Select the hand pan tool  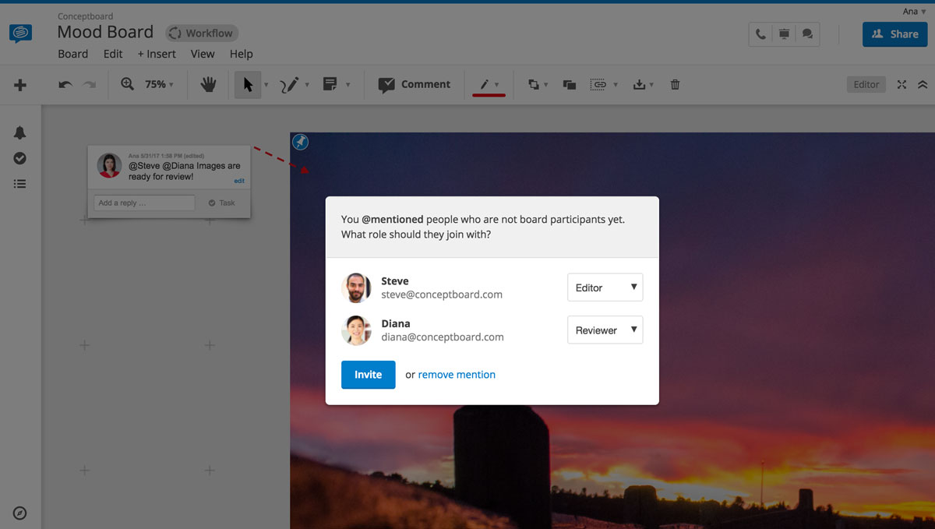[x=208, y=84]
